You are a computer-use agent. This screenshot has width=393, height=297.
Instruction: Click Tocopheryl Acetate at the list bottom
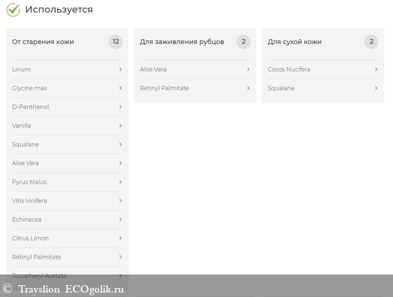tap(39, 276)
